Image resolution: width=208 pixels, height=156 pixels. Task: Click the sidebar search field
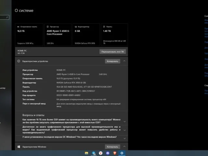coord(4,17)
